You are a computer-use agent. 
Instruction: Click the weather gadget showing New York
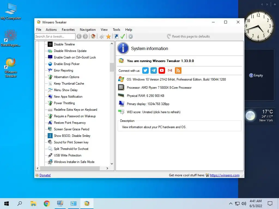260,115
